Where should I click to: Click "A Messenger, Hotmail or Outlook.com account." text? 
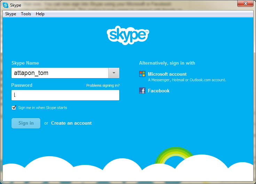pyautogui.click(x=187, y=80)
